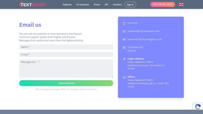Click the clock icon beside 24 hours
The height and width of the screenshot is (114, 203).
coord(124,23)
